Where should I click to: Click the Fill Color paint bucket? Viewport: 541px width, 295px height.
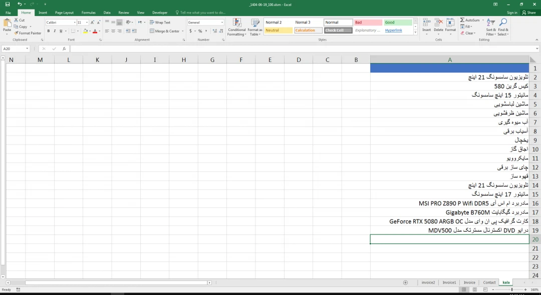pyautogui.click(x=85, y=31)
